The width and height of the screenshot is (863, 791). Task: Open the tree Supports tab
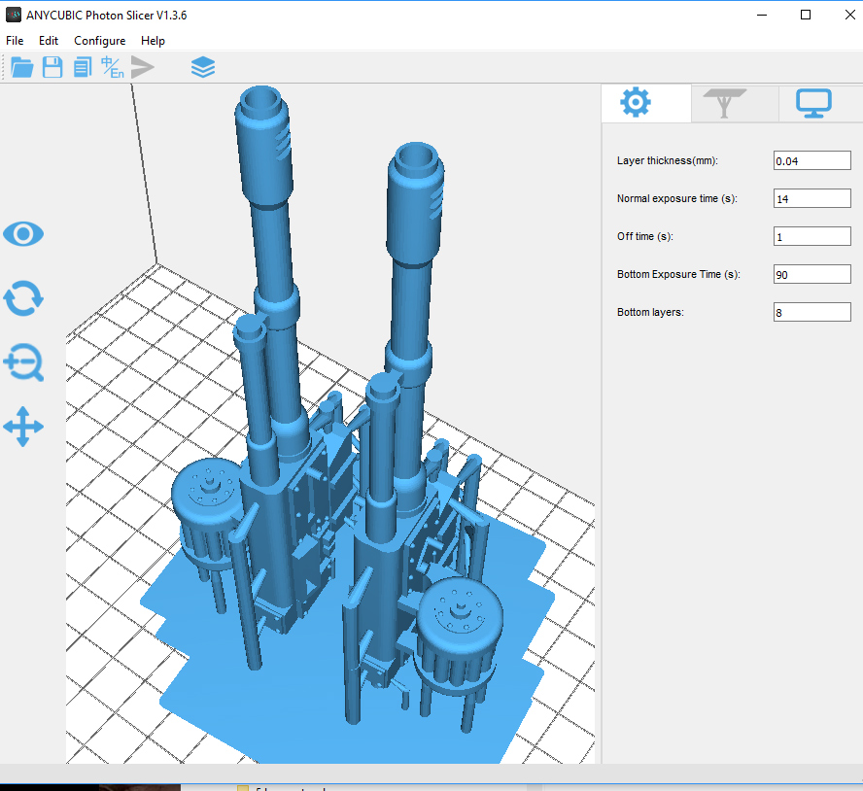click(x=725, y=103)
